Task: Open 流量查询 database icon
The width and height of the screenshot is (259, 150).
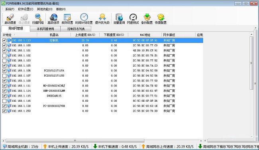Action: tap(119, 17)
